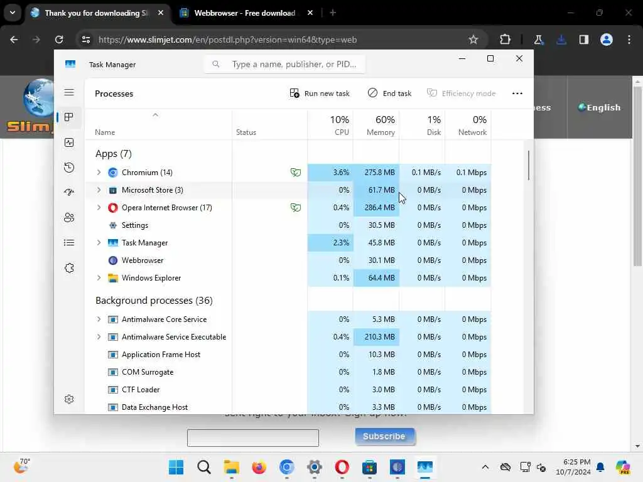Click End task button

(x=389, y=94)
